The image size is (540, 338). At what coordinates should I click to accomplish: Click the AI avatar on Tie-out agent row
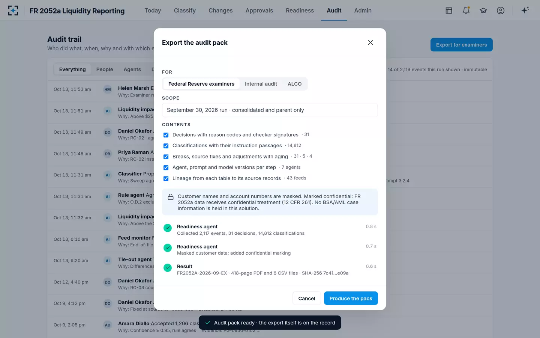click(x=108, y=261)
